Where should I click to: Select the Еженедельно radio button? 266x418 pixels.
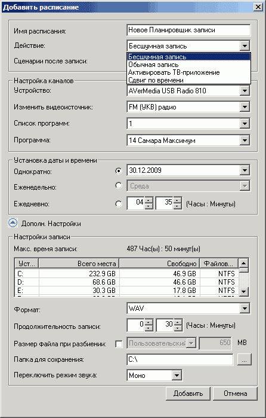(119, 185)
